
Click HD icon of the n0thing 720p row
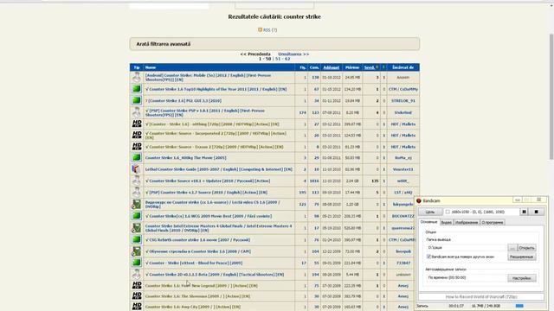click(x=137, y=124)
